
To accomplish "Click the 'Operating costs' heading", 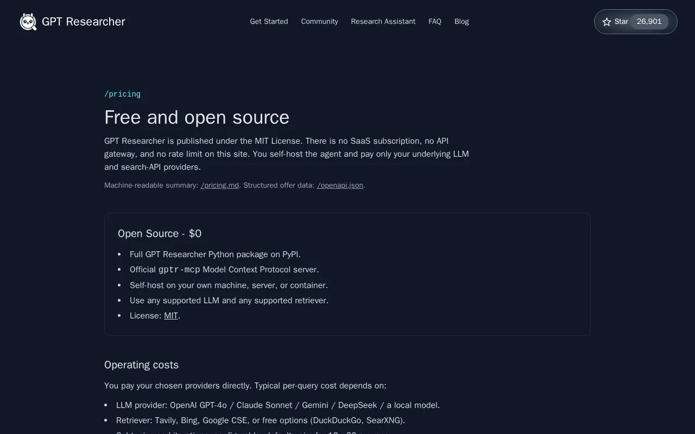I will point(141,365).
